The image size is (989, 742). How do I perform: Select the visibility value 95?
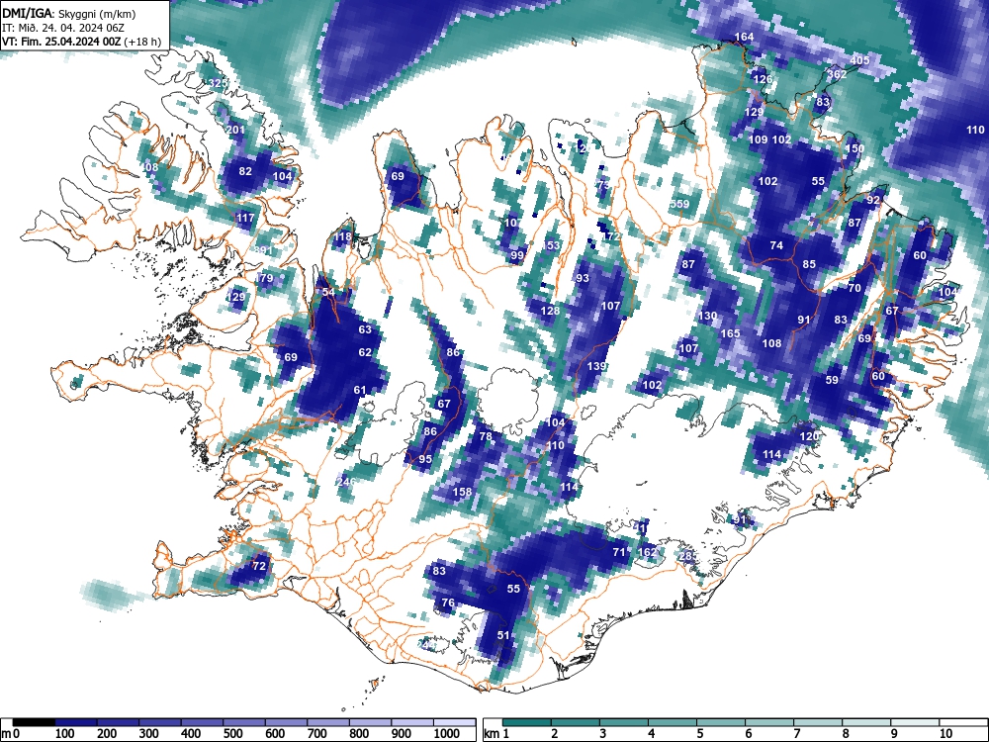coord(425,459)
